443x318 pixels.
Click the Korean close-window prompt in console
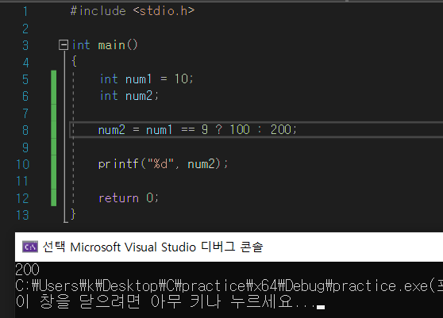click(x=170, y=301)
